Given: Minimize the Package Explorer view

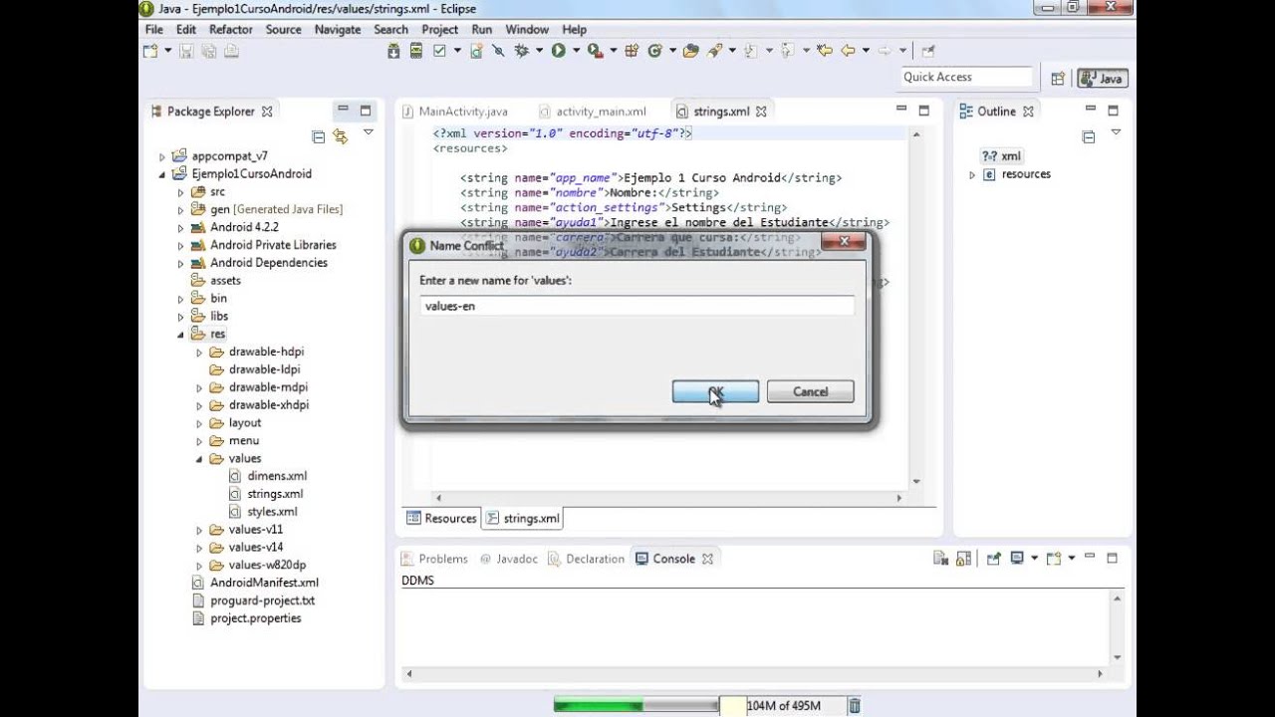Looking at the screenshot, I should click(343, 110).
